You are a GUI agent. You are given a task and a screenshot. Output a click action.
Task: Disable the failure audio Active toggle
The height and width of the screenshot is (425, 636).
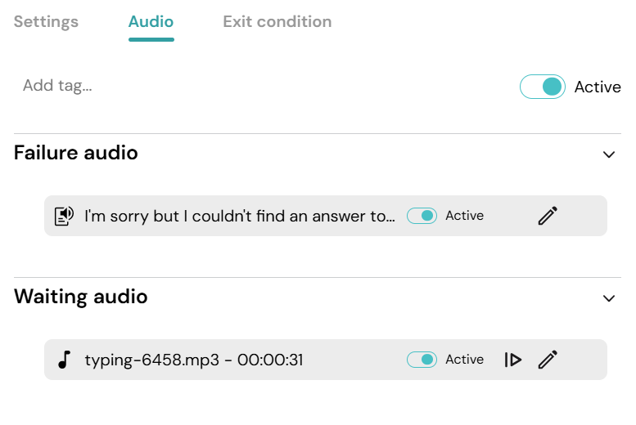tap(422, 216)
